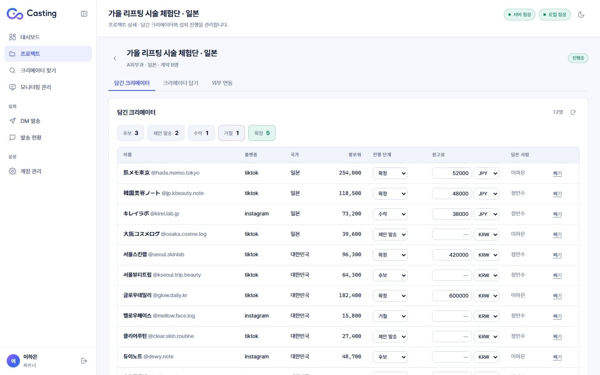
Task: Open stage dropdown for dewy.note
Action: (390, 357)
